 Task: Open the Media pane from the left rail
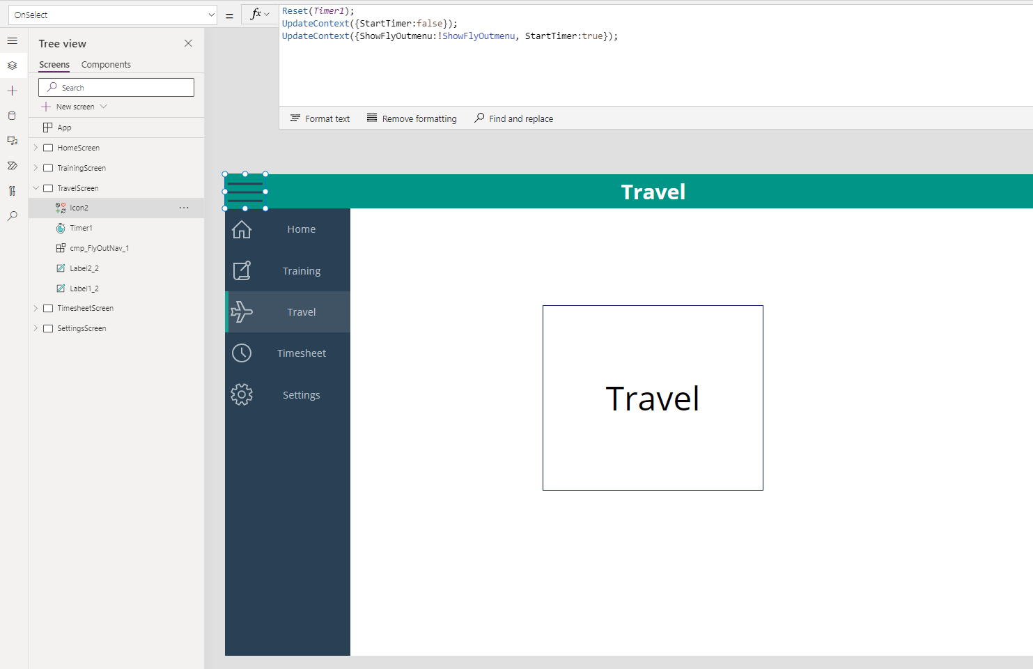[x=13, y=140]
